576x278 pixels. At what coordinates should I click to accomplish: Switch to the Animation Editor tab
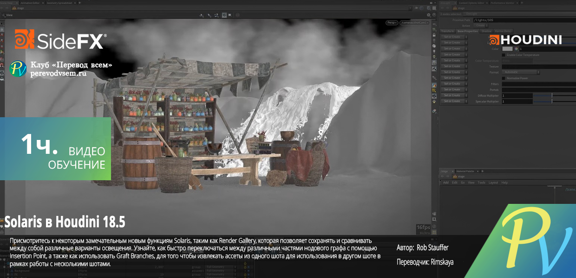click(31, 3)
